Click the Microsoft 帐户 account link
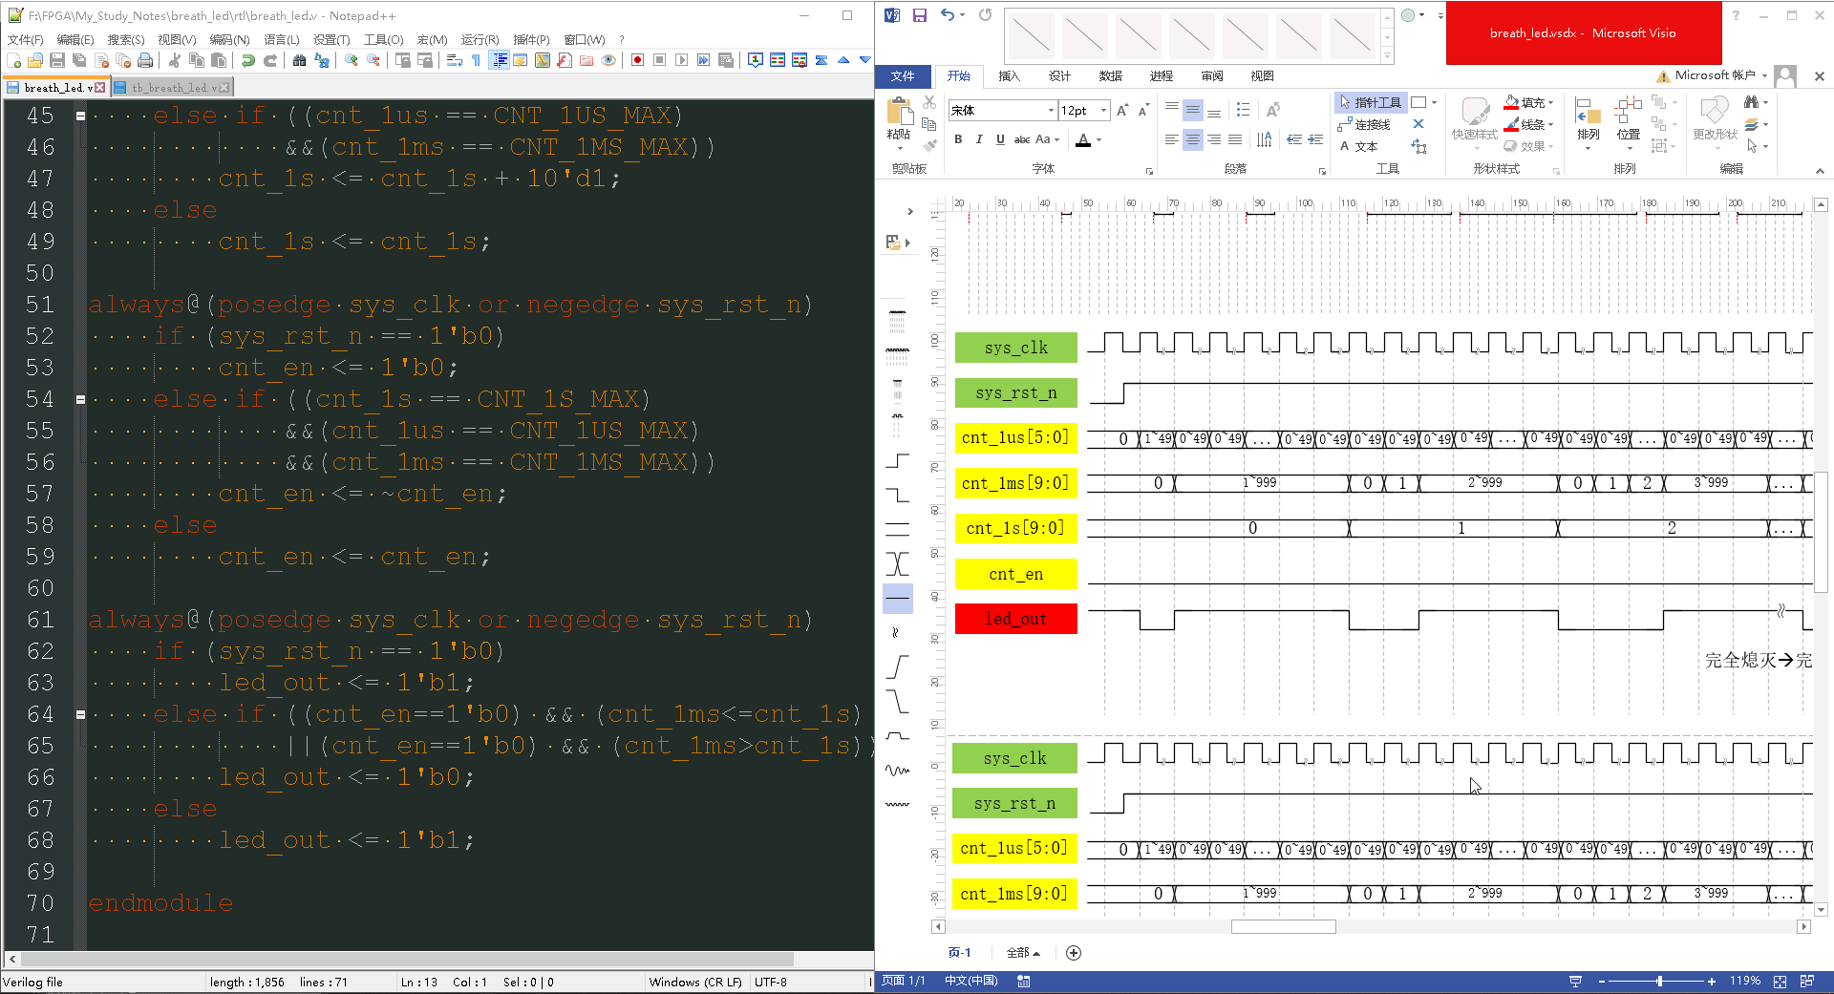 click(x=1716, y=75)
